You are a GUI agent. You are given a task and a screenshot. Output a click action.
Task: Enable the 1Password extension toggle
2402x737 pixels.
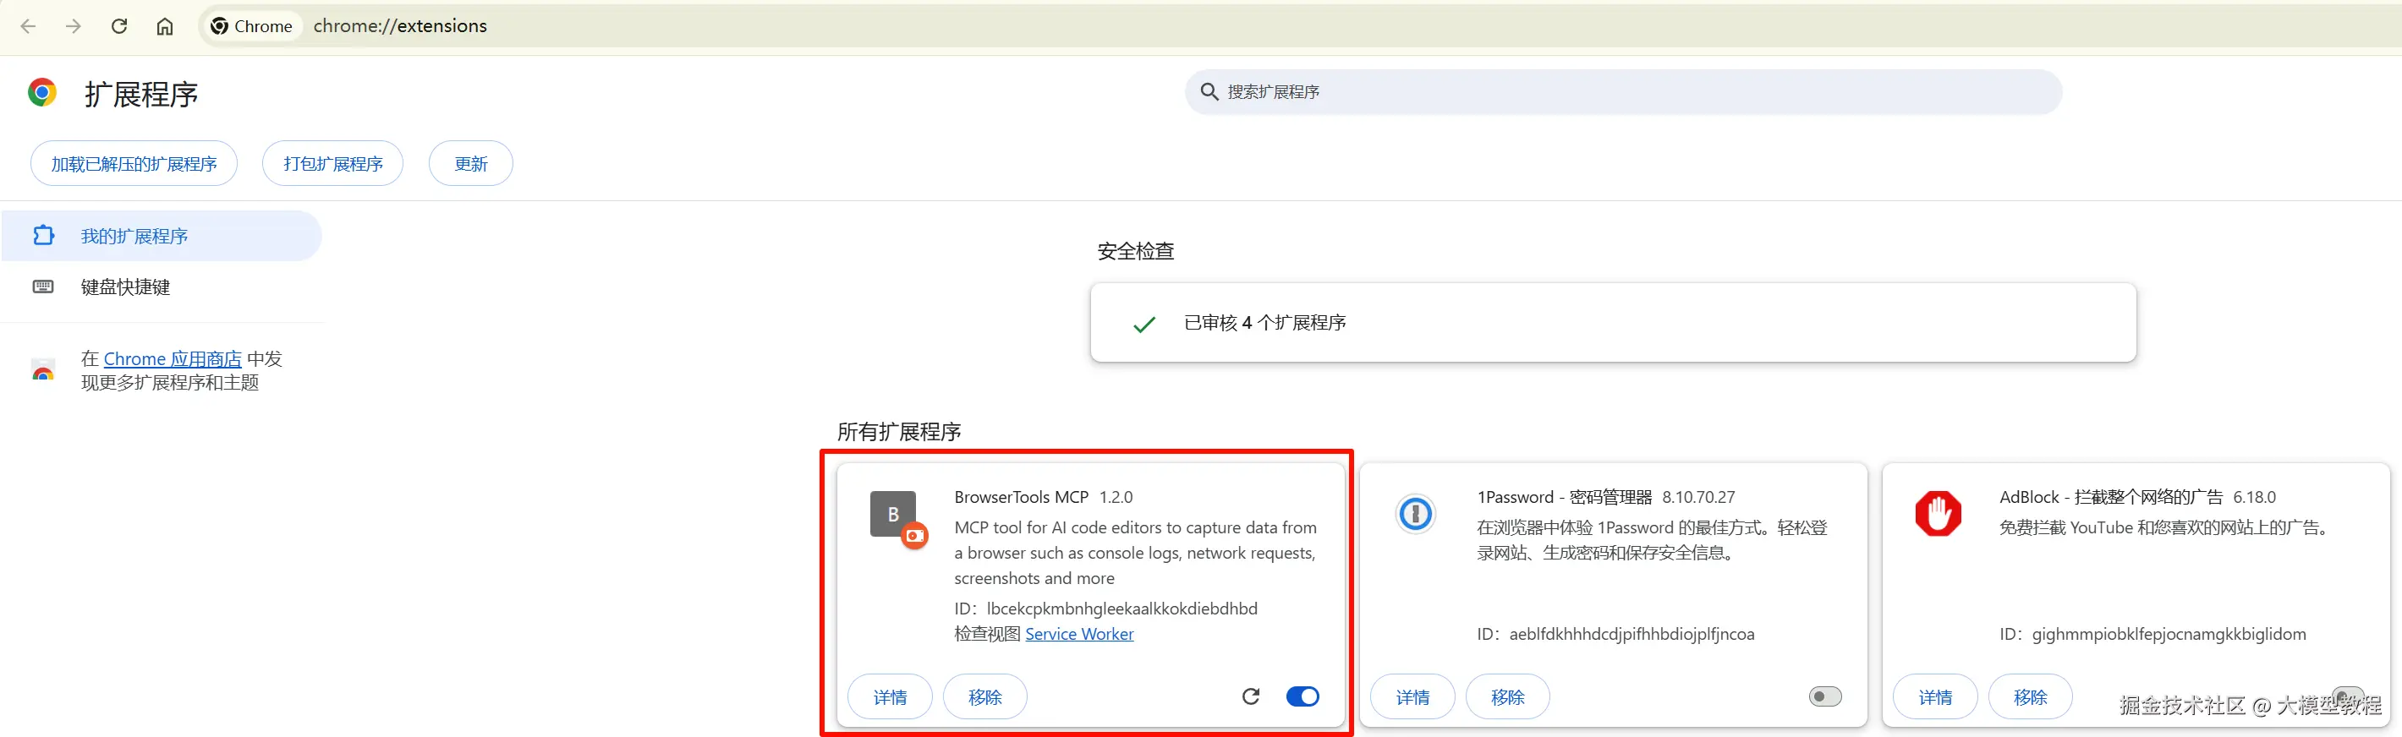click(x=1825, y=696)
